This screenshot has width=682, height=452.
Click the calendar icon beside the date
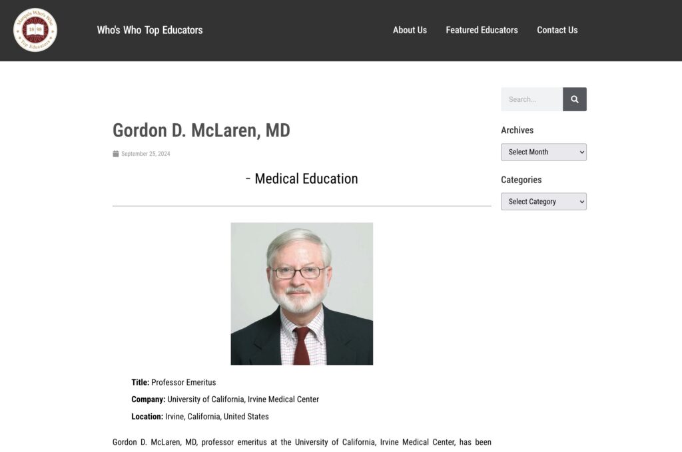pyautogui.click(x=116, y=153)
